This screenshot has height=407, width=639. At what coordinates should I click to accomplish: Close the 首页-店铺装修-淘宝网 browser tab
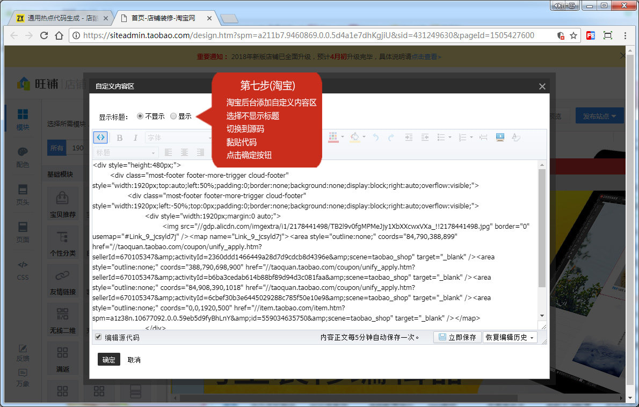209,18
